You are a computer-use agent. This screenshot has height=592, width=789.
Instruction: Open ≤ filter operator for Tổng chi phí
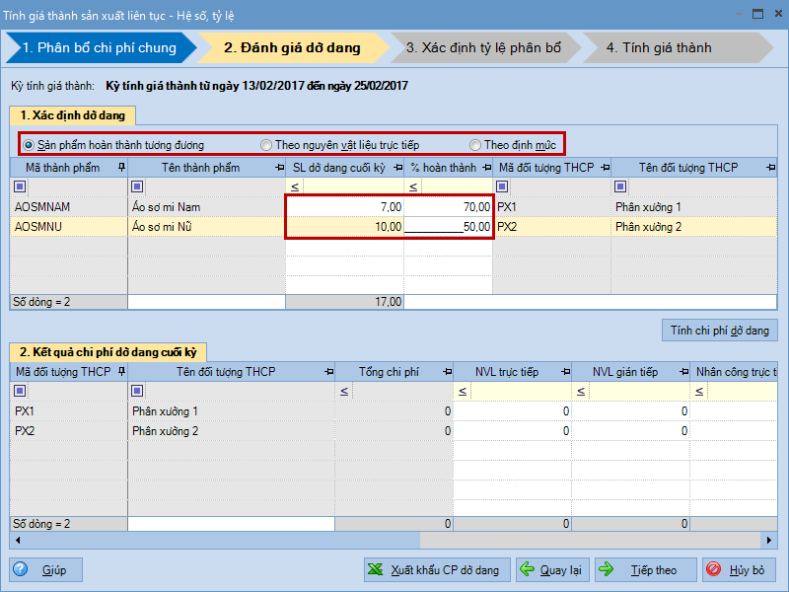click(344, 392)
